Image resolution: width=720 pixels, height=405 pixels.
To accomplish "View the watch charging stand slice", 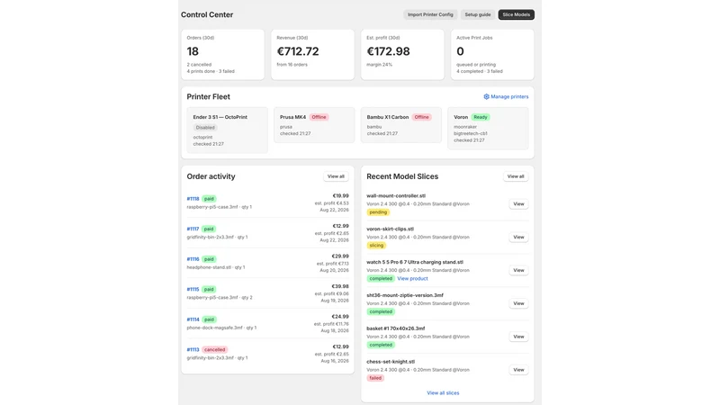I will point(518,270).
